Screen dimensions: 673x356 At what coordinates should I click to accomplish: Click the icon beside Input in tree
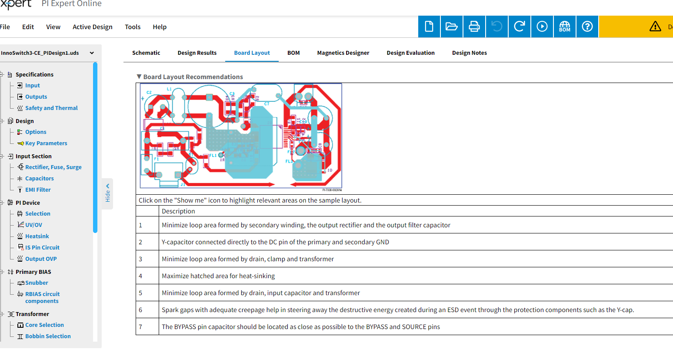(x=20, y=86)
